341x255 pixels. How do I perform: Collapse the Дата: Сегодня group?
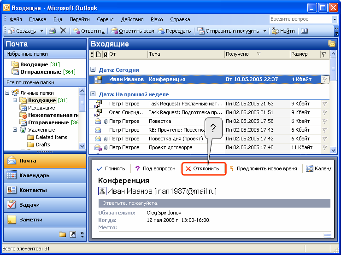93,70
